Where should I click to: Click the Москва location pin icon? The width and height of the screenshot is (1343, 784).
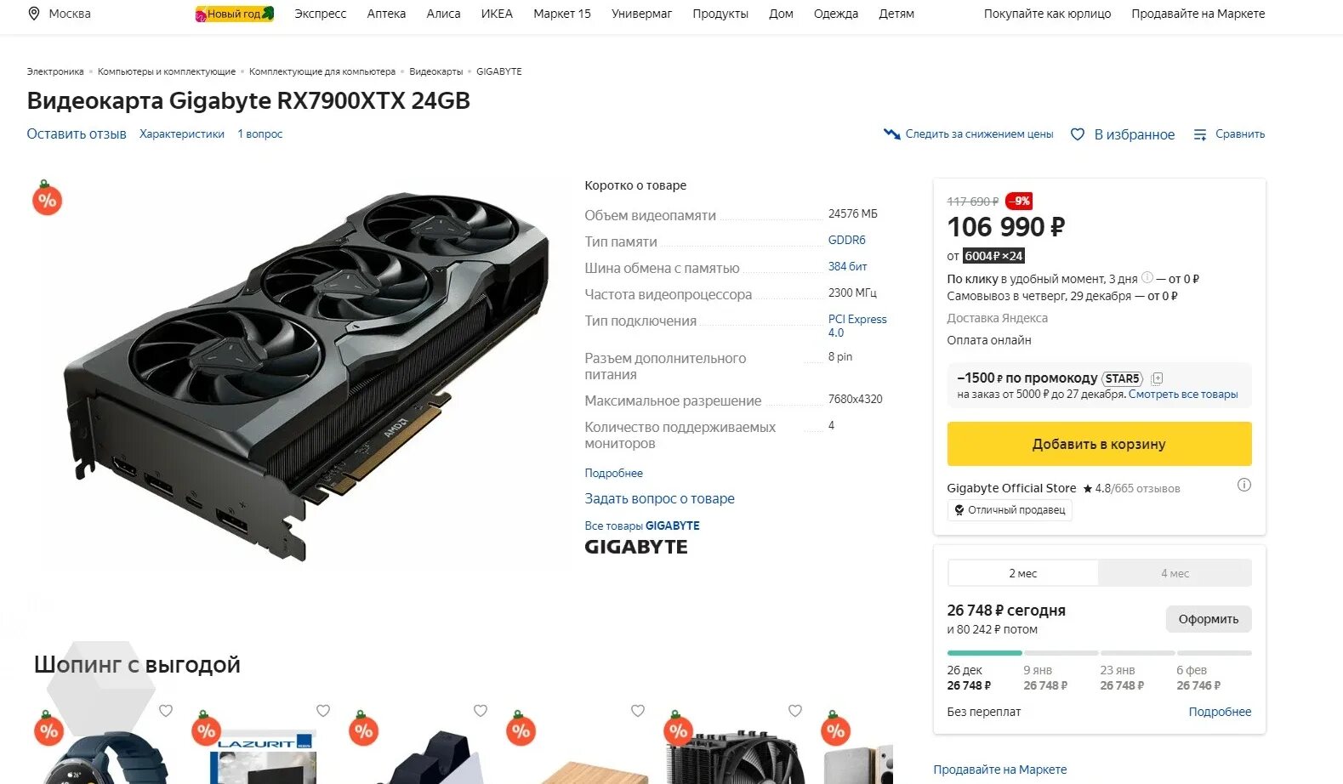tap(34, 14)
